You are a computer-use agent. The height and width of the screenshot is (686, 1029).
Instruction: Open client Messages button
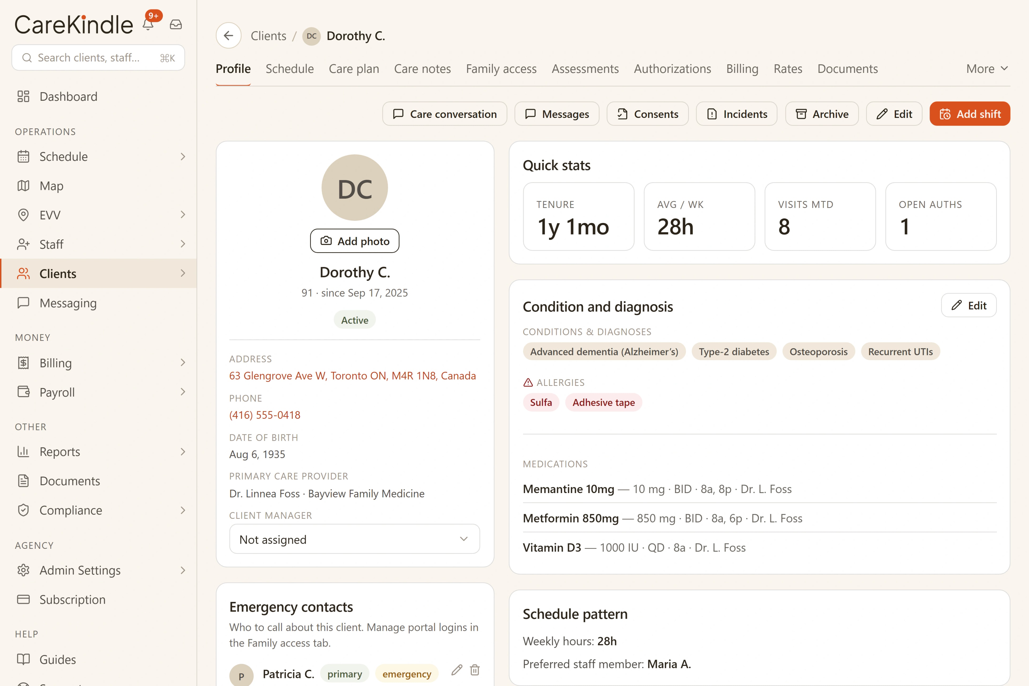click(x=557, y=114)
